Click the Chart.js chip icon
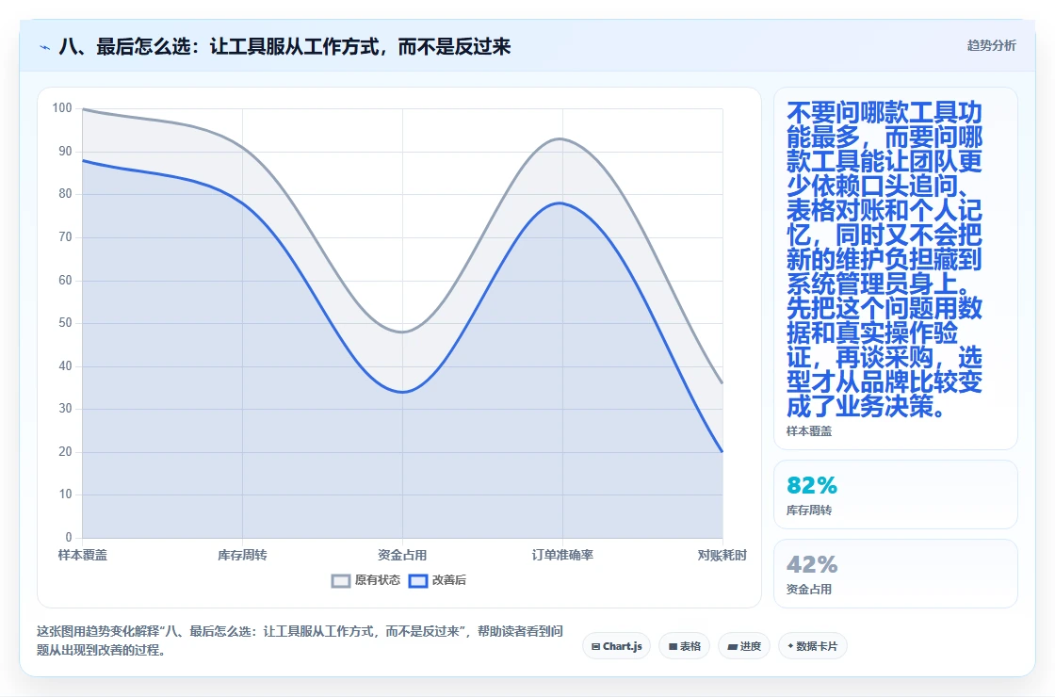The height and width of the screenshot is (697, 1055). tap(595, 646)
